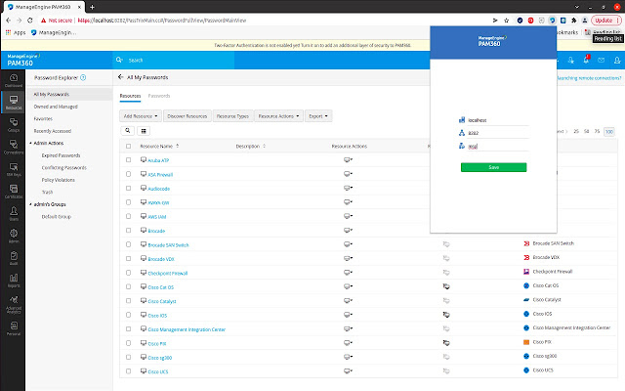The width and height of the screenshot is (625, 391).
Task: Check the Checkpoint Firewall row checkbox
Action: pos(128,273)
